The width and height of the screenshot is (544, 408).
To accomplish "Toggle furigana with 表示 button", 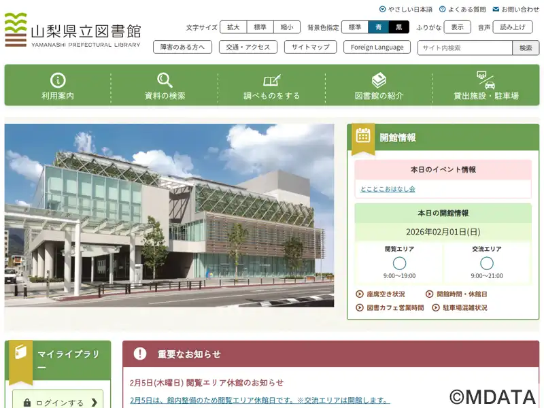I will tap(457, 27).
